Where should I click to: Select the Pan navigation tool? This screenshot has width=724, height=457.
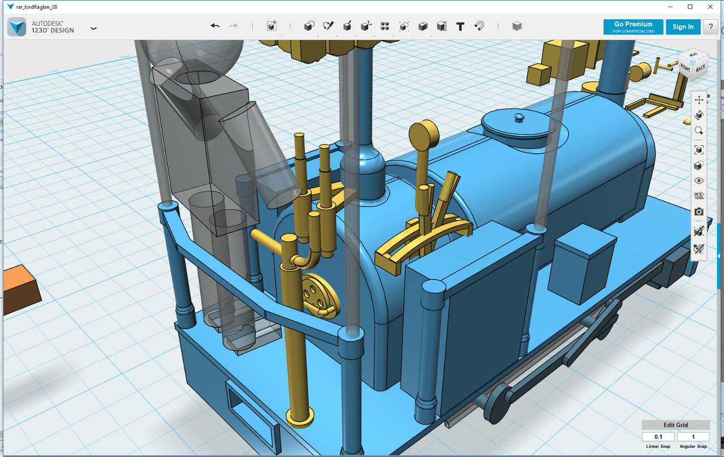coord(699,100)
